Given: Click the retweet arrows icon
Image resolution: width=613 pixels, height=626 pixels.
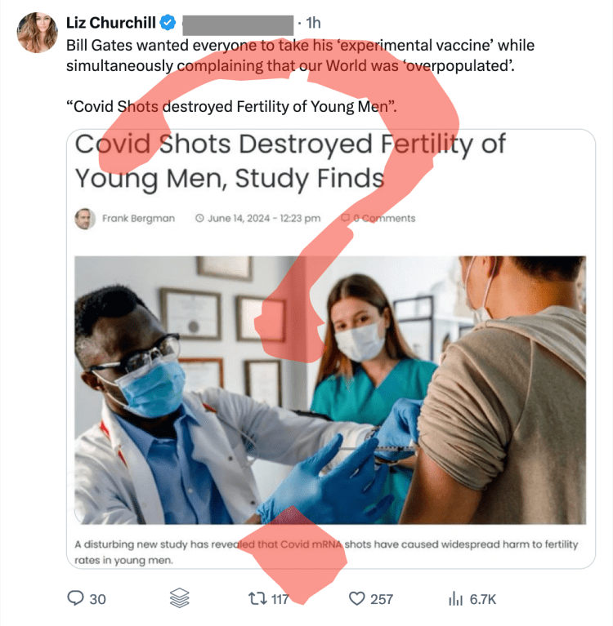Looking at the screenshot, I should pyautogui.click(x=257, y=599).
